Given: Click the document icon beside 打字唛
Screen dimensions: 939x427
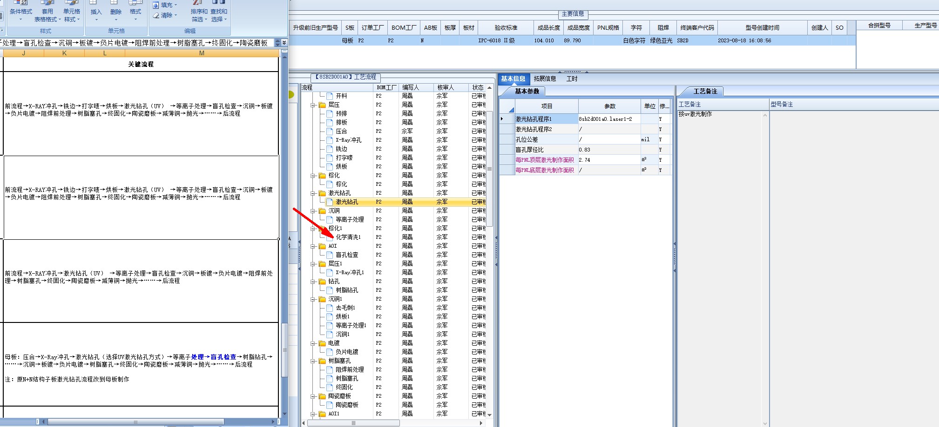Looking at the screenshot, I should pos(330,158).
